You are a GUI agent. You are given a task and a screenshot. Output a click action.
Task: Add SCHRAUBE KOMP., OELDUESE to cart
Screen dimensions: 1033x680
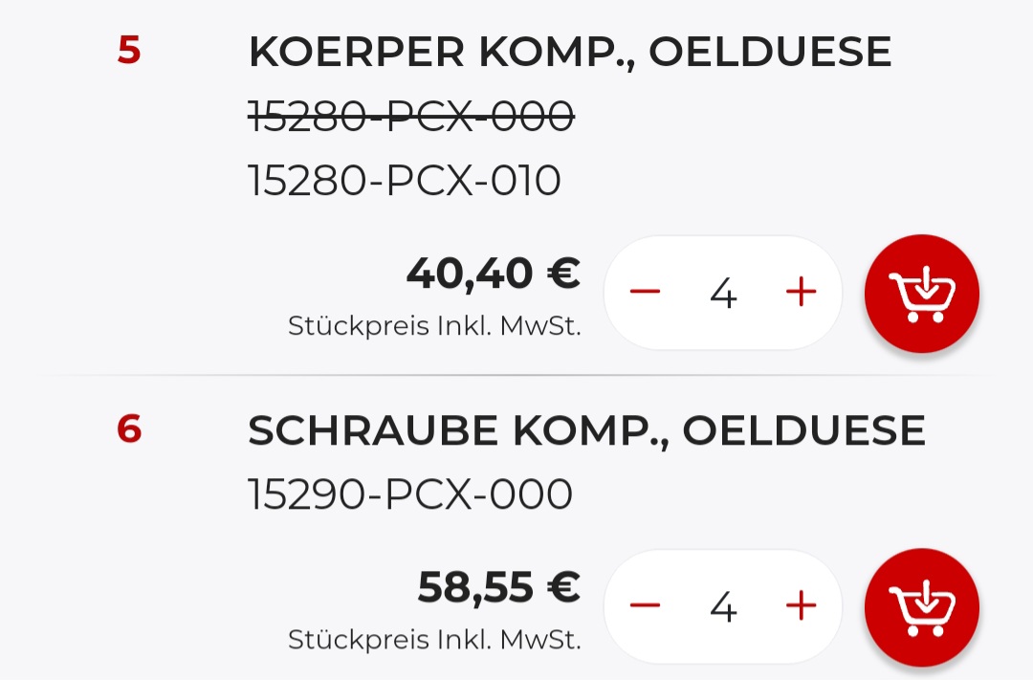(921, 606)
